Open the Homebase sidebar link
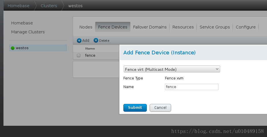267x137 pixels. (x=22, y=23)
